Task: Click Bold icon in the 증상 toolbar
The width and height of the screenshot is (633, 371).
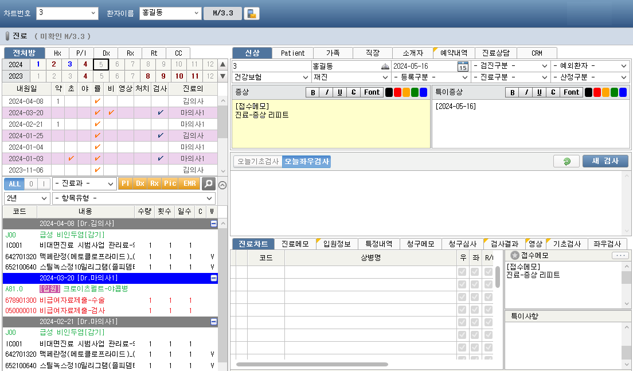Action: 312,92
